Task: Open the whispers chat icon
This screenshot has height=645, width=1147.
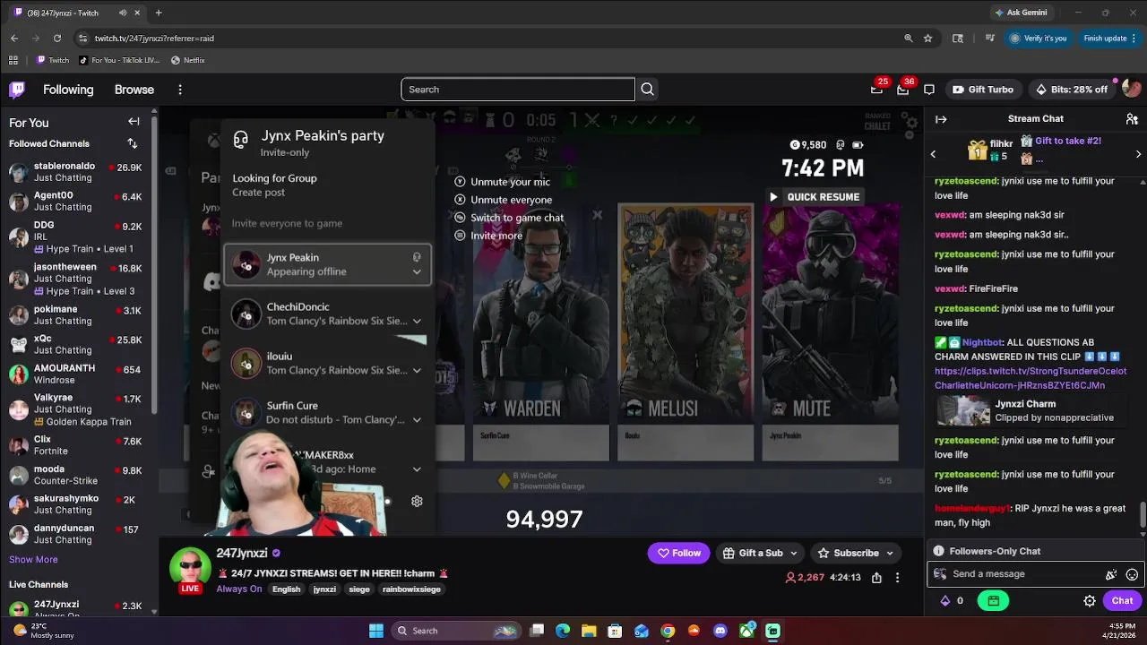Action: [x=929, y=90]
